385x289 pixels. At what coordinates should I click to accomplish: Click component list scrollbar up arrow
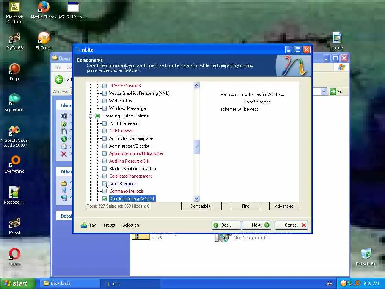pyautogui.click(x=196, y=85)
